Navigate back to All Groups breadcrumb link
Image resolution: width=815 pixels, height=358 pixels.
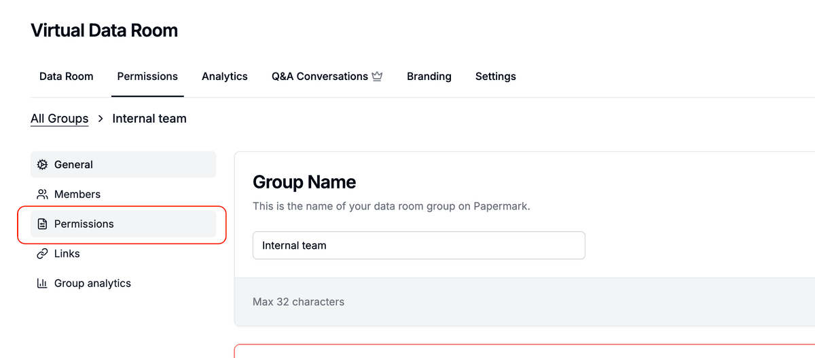click(59, 119)
